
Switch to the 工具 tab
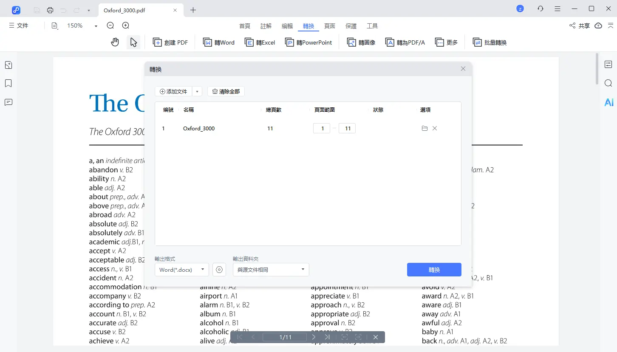tap(372, 26)
